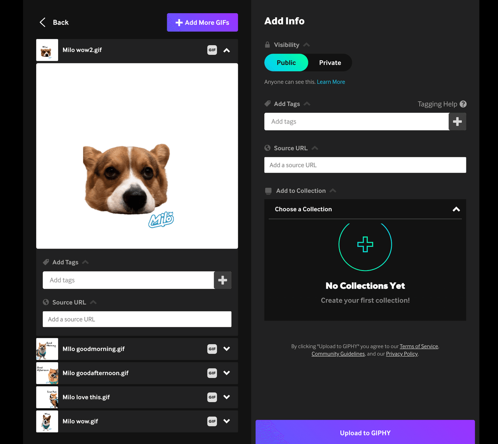The width and height of the screenshot is (498, 444).
Task: Click GIF badge on Milo love this.gif row
Action: point(212,397)
